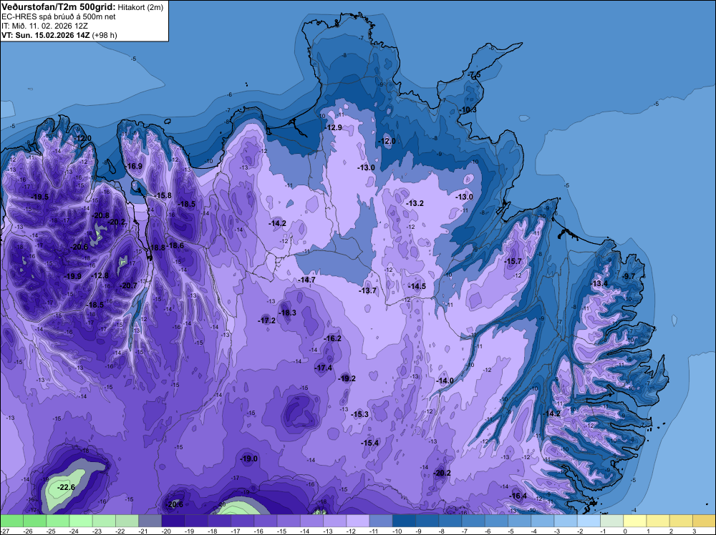Select the -13.2 temperature value
The height and width of the screenshot is (535, 716).
(x=415, y=203)
